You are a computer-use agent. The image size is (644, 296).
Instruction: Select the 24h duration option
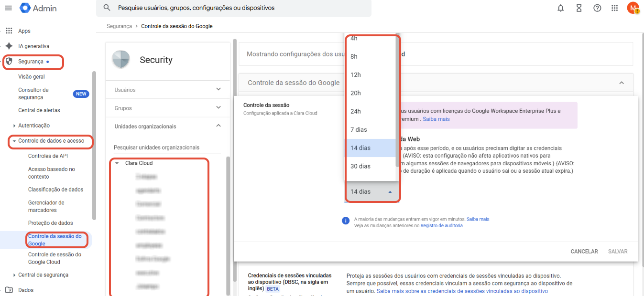(x=371, y=111)
